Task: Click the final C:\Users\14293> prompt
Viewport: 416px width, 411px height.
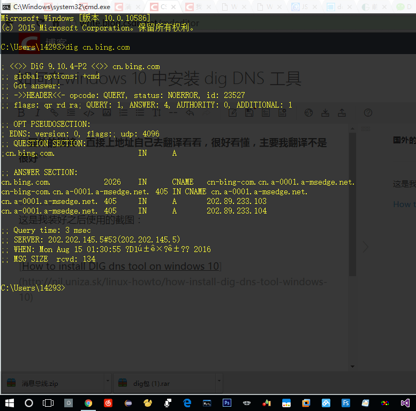Action: [33, 288]
